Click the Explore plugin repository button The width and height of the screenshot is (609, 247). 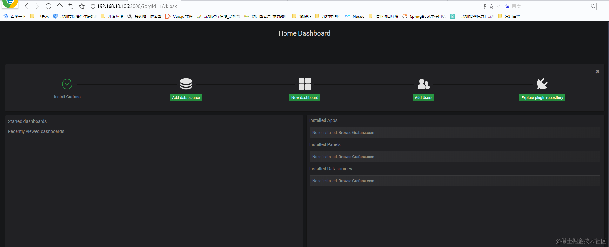542,98
